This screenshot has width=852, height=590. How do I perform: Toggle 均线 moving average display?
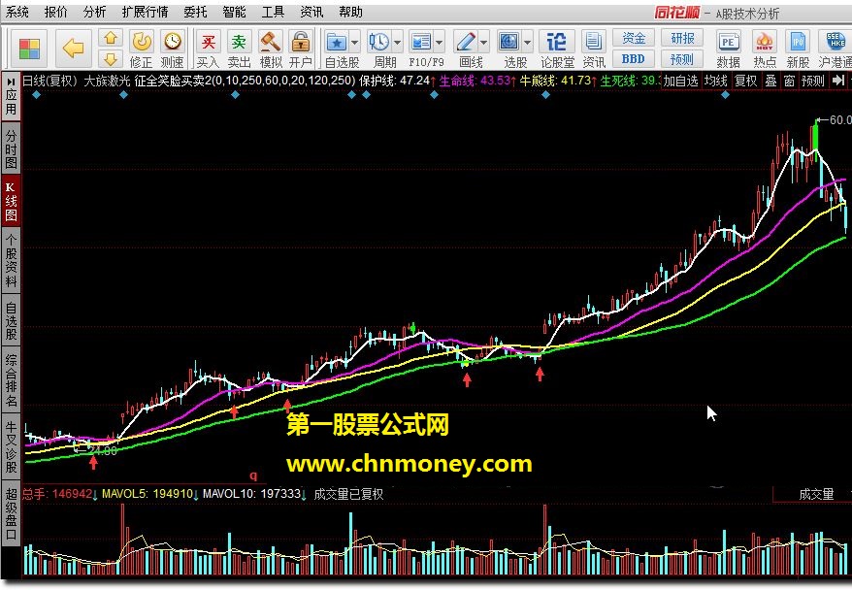[715, 81]
